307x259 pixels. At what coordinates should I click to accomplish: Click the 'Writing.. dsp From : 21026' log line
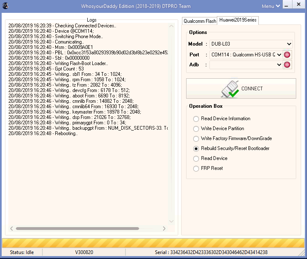coord(70,117)
